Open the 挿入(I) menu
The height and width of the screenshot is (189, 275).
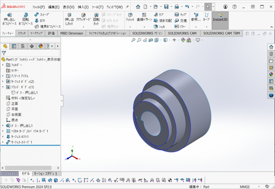pyautogui.click(x=83, y=7)
